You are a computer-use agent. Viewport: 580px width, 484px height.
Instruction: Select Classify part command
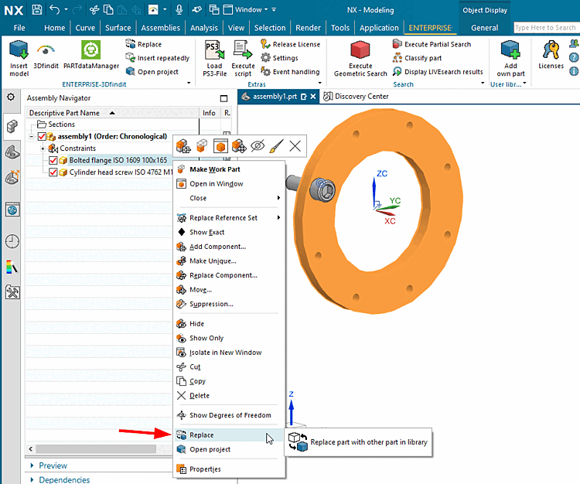pyautogui.click(x=417, y=58)
